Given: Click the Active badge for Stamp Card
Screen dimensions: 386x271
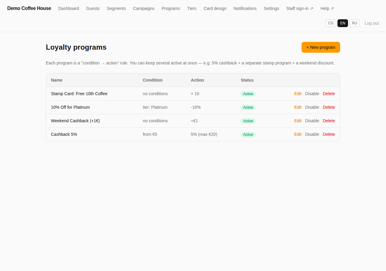Looking at the screenshot, I should coord(248,94).
